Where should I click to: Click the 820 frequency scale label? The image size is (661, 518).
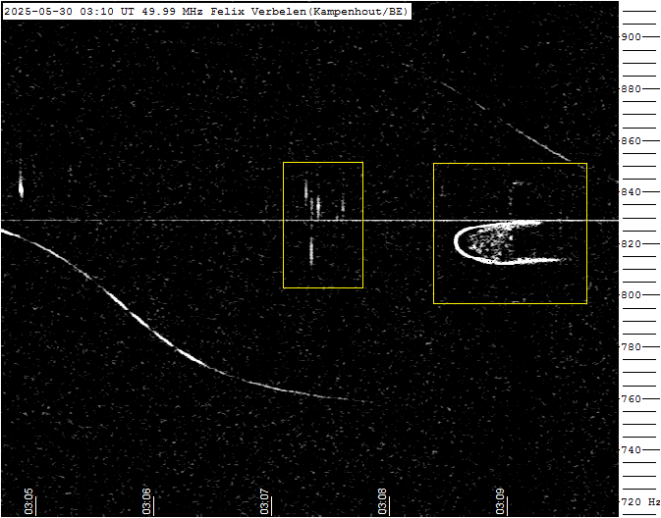pos(631,244)
